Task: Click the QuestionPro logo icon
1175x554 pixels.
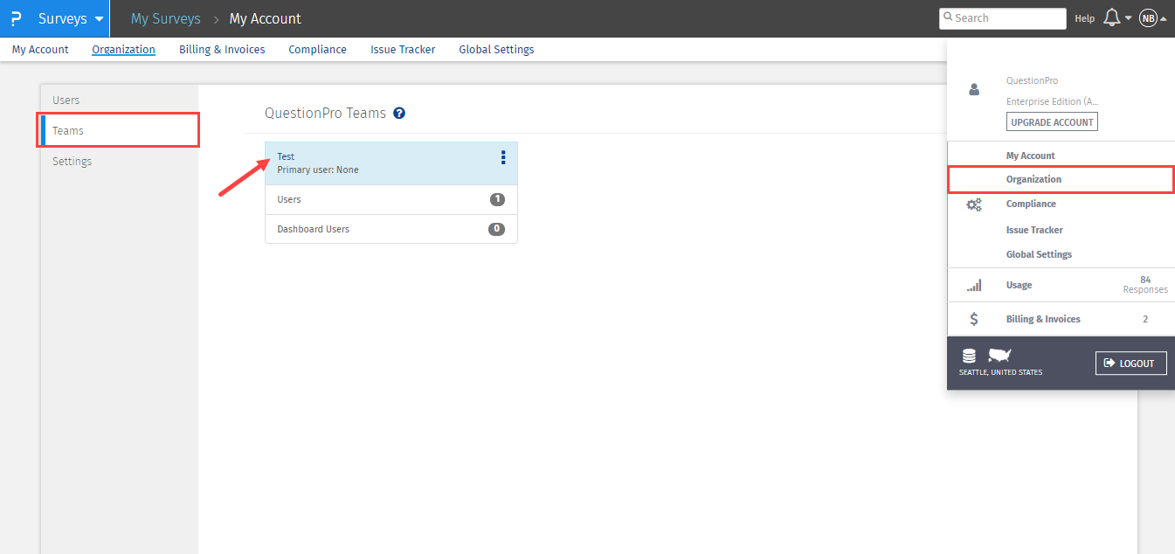Action: pyautogui.click(x=16, y=18)
